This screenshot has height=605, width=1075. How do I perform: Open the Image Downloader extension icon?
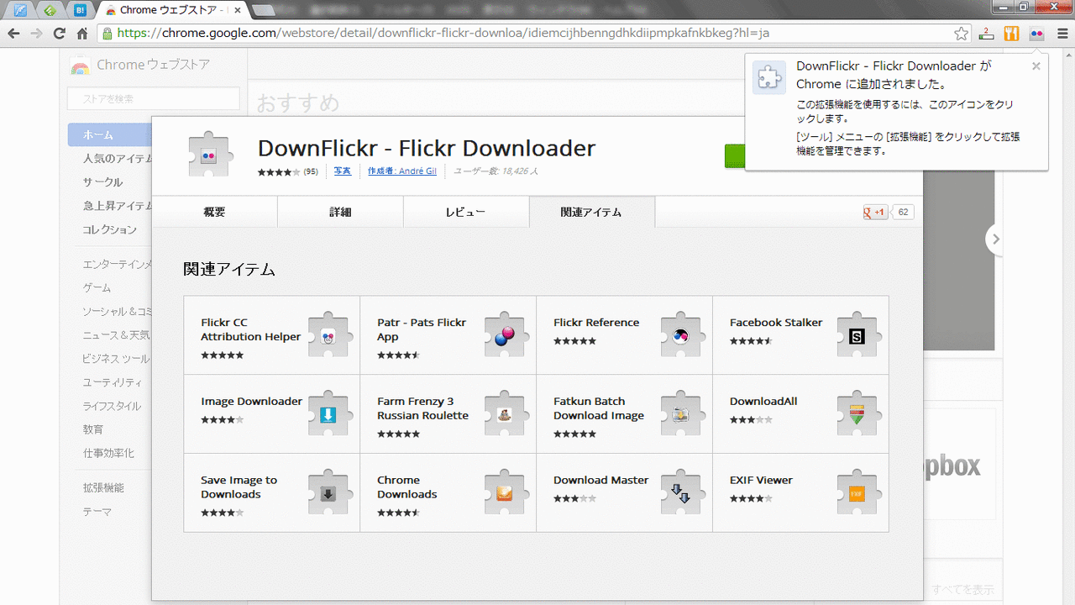328,413
